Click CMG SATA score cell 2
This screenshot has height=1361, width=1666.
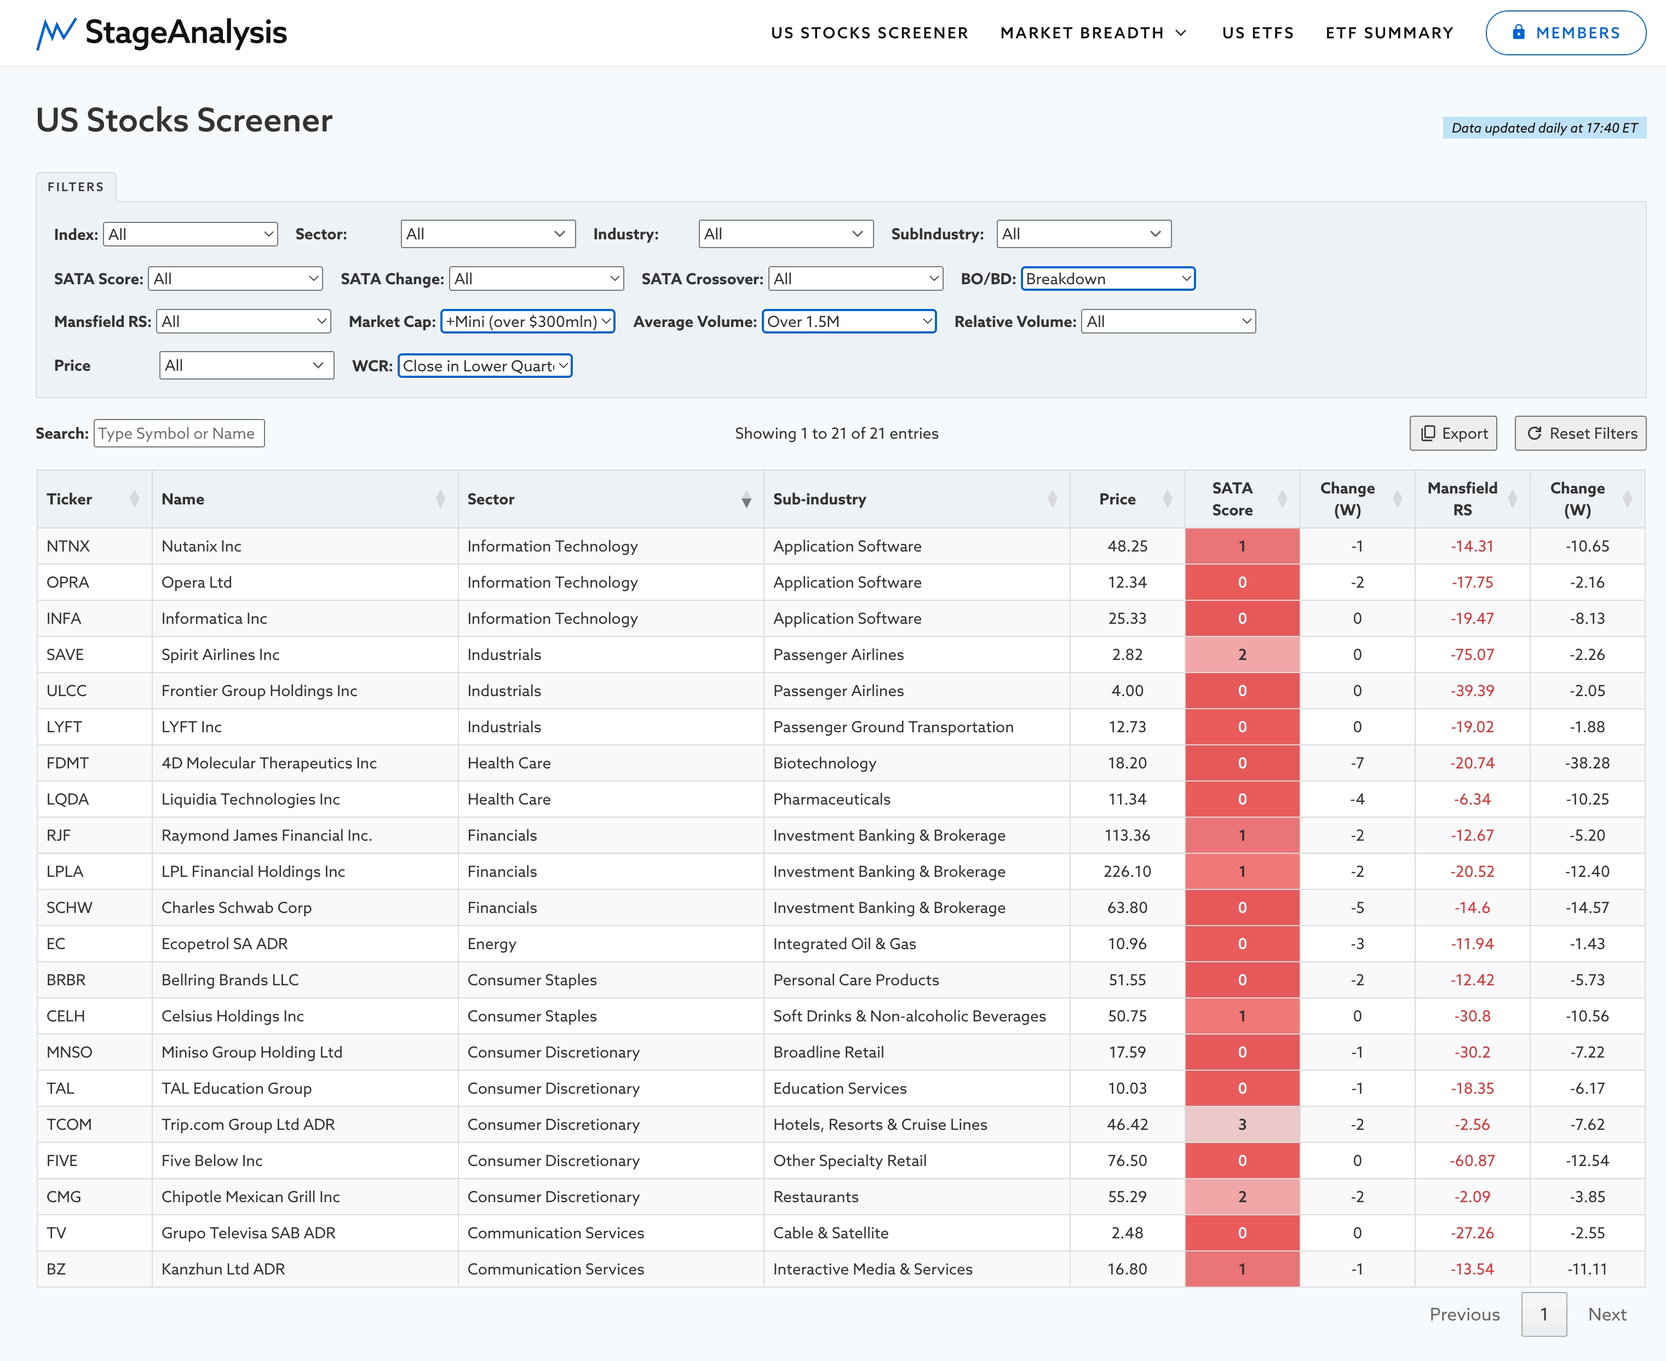1242,1196
